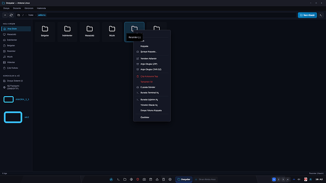
Task: Go to Masaüstü in quick access
Action: pos(16,34)
